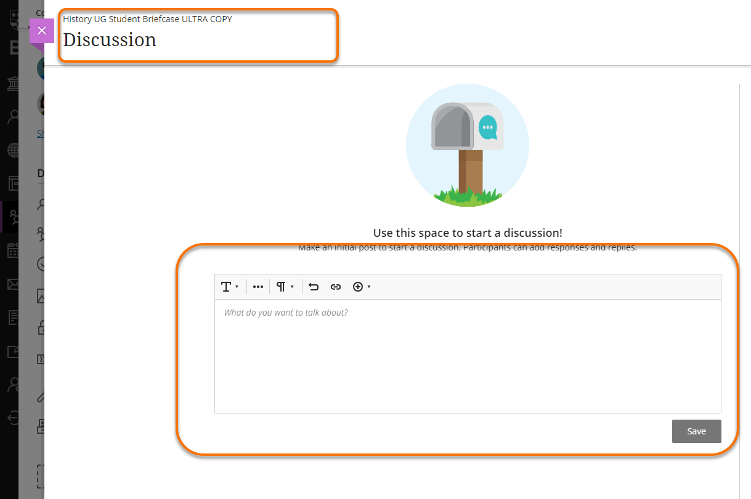
Task: Insert a link using the link icon
Action: pyautogui.click(x=335, y=286)
